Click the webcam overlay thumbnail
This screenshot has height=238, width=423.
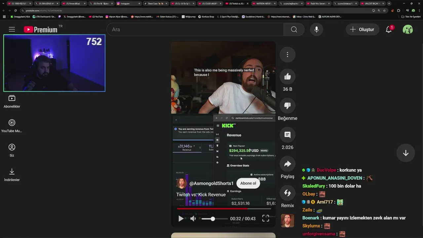point(54,63)
